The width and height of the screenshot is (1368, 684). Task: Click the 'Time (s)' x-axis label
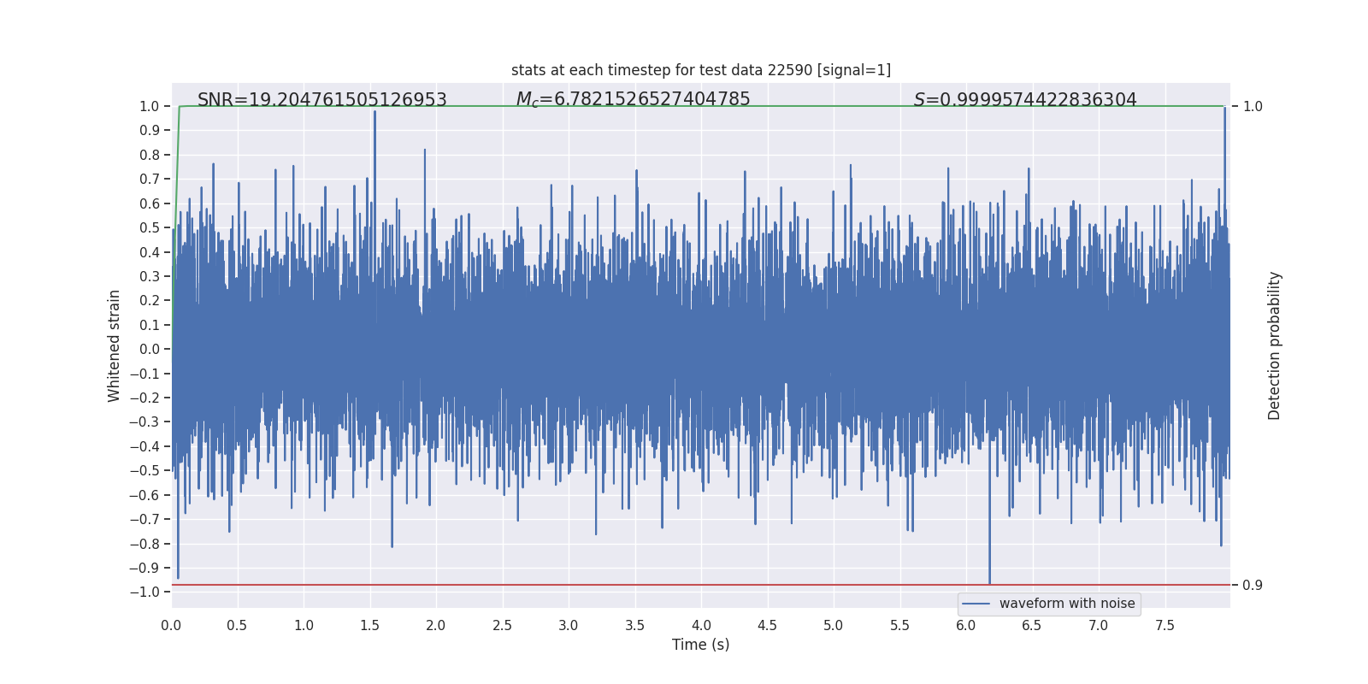[701, 645]
